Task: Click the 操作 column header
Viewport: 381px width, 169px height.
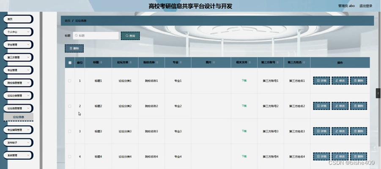Action: click(340, 63)
